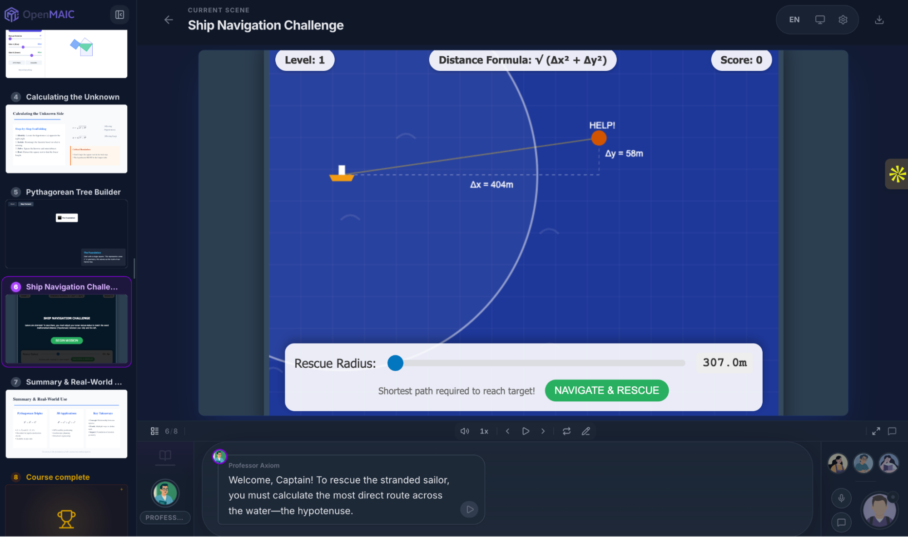
Task: Open the presentation display monitor icon
Action: point(820,20)
